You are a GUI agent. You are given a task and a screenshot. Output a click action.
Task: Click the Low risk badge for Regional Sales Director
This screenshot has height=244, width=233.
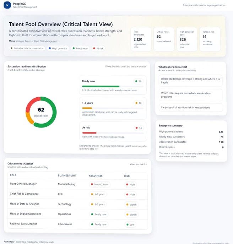[x=130, y=224]
